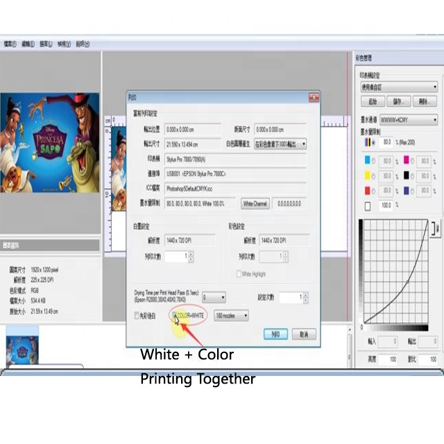Click the output size 21.590 x 13.494 field
The width and height of the screenshot is (444, 444).
point(193,144)
